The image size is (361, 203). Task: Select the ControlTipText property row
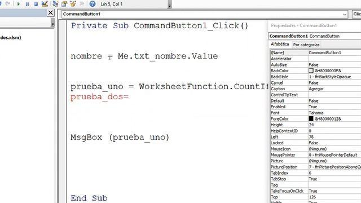pos(316,95)
